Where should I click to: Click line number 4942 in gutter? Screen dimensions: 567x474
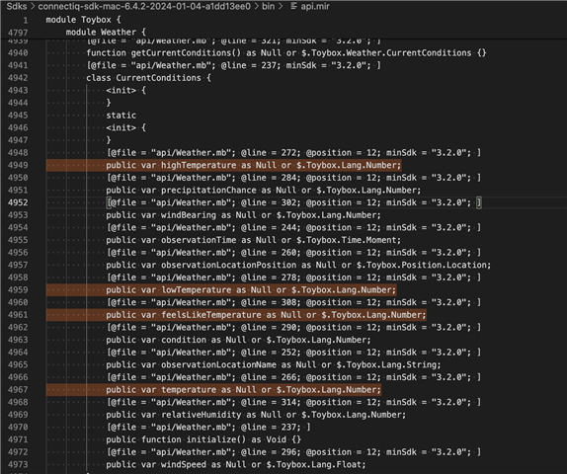18,78
